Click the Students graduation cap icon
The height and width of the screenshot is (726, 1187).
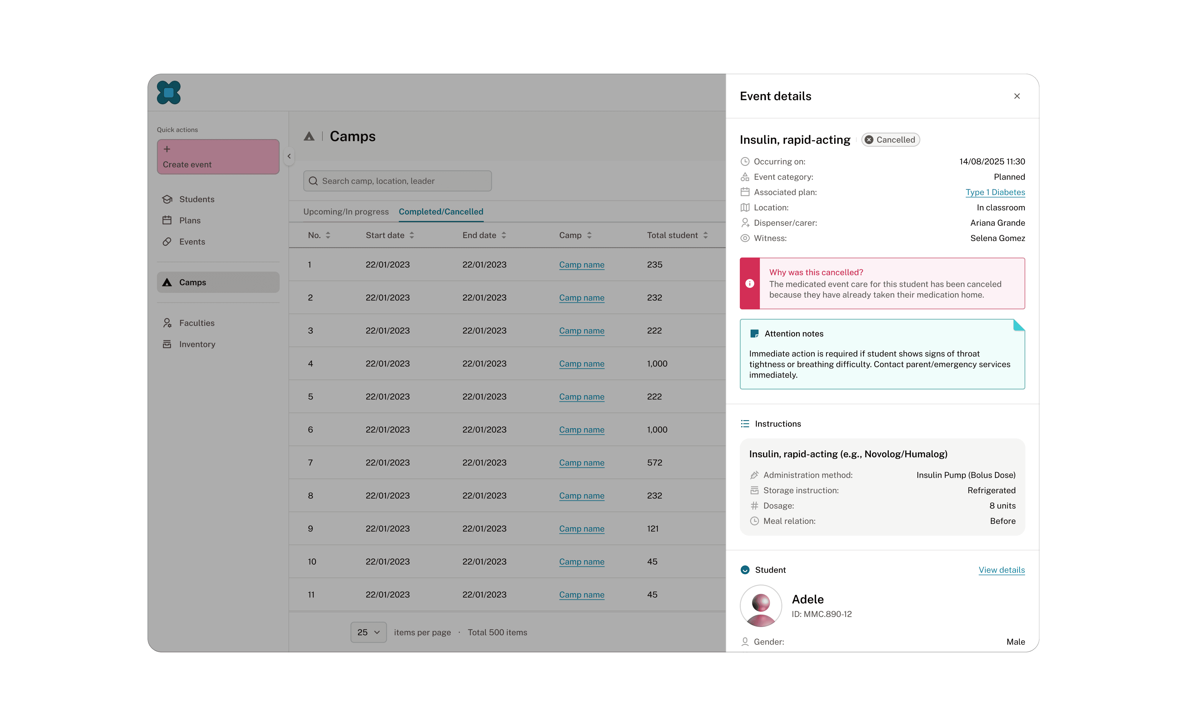pos(167,199)
